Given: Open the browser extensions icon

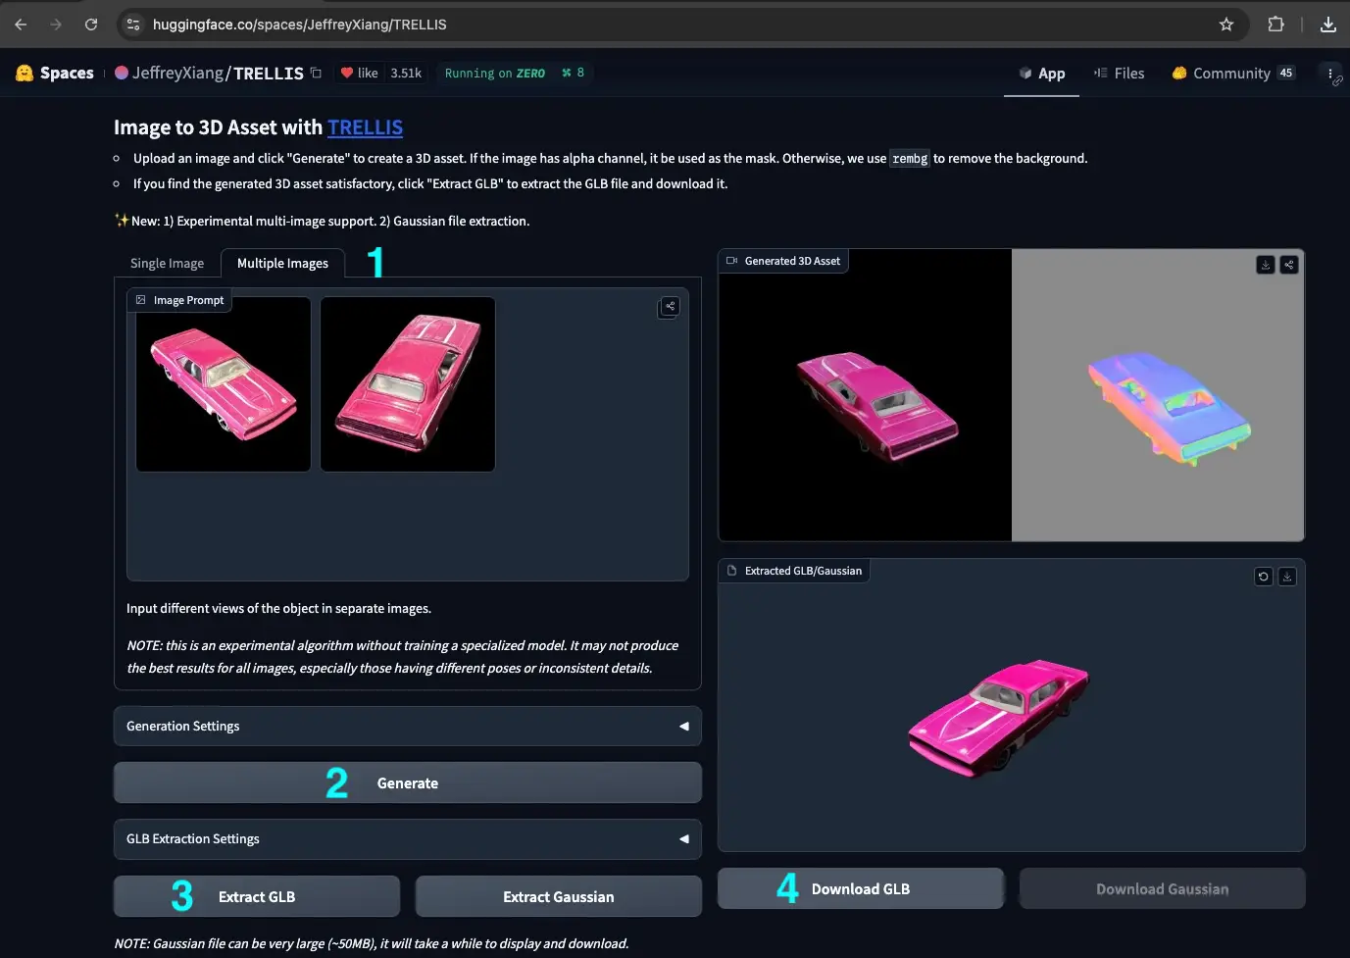Looking at the screenshot, I should tap(1276, 24).
